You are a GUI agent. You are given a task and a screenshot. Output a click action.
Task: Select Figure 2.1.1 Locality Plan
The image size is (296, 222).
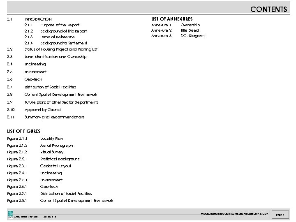click(35, 139)
